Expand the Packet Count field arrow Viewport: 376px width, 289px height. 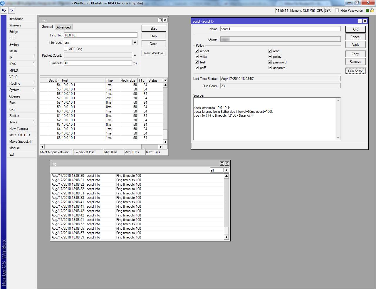pyautogui.click(x=135, y=56)
